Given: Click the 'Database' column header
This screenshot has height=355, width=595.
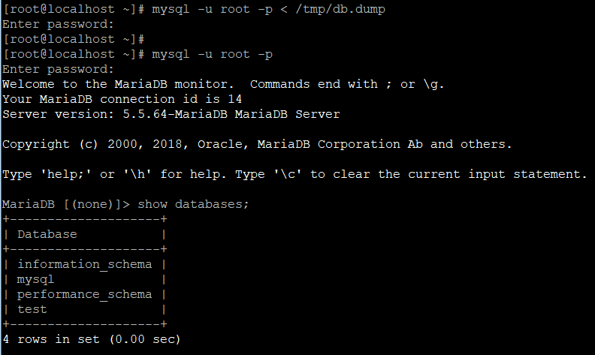Looking at the screenshot, I should [47, 234].
